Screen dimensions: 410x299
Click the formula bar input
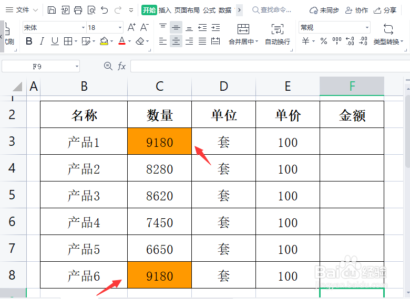[270, 66]
